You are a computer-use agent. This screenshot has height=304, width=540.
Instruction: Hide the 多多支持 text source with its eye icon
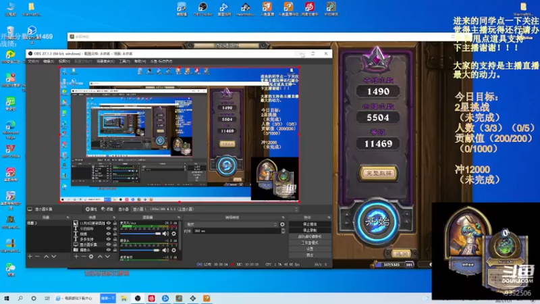109,239
